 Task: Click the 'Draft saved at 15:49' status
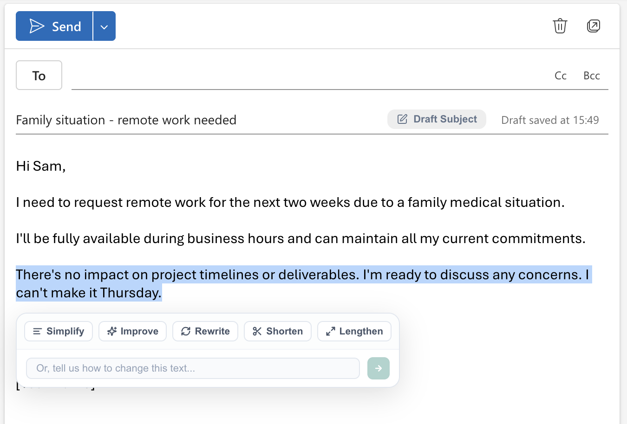click(550, 120)
